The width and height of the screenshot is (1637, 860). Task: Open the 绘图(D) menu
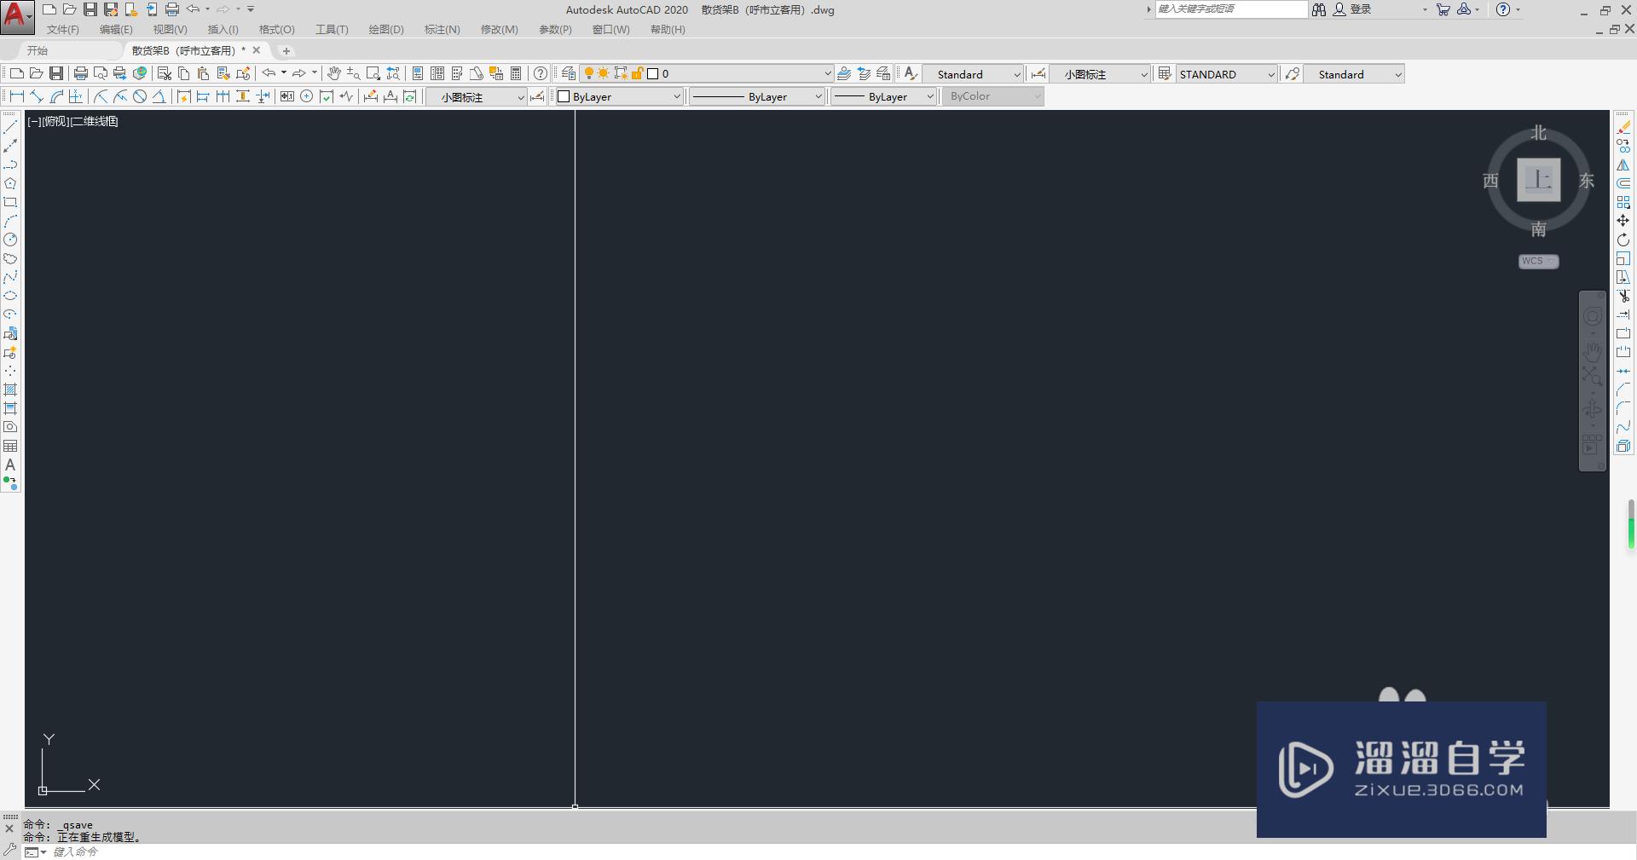click(x=386, y=30)
